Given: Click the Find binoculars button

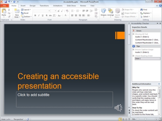Looking at the screenshot, I should [x=144, y=10].
